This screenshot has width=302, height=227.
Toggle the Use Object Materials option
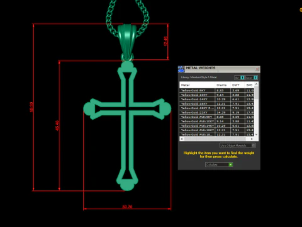[x=238, y=146]
